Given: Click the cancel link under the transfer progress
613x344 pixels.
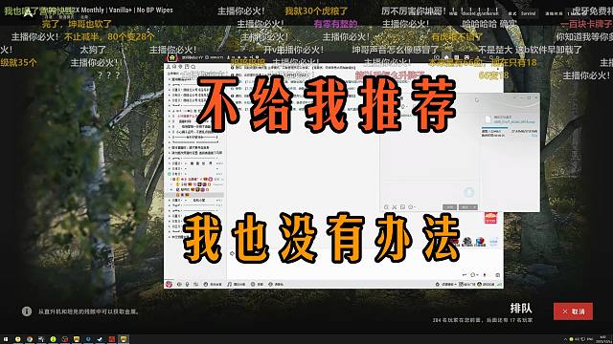Looking at the screenshot, I should tap(534, 136).
